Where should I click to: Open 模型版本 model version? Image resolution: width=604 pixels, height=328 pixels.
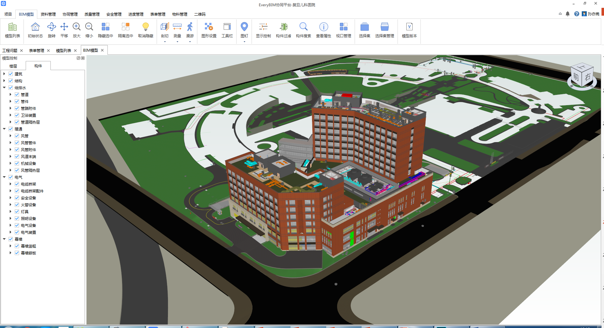point(409,30)
